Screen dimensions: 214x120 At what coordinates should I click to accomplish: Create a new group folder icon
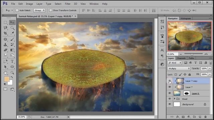[x=194, y=117]
